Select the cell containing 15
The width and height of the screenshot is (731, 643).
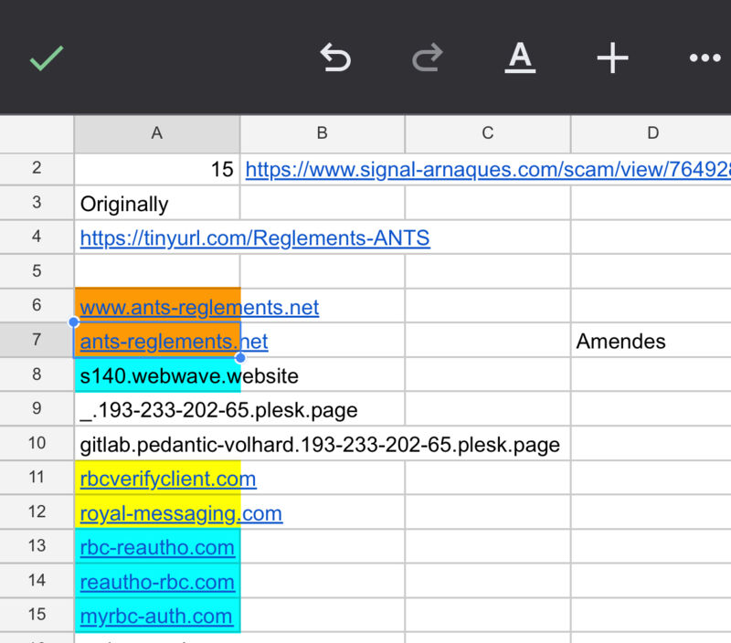click(157, 169)
